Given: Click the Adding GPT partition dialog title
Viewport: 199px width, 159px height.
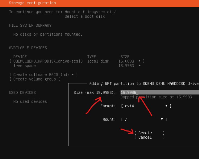Looking at the screenshot, I should coord(143,83).
